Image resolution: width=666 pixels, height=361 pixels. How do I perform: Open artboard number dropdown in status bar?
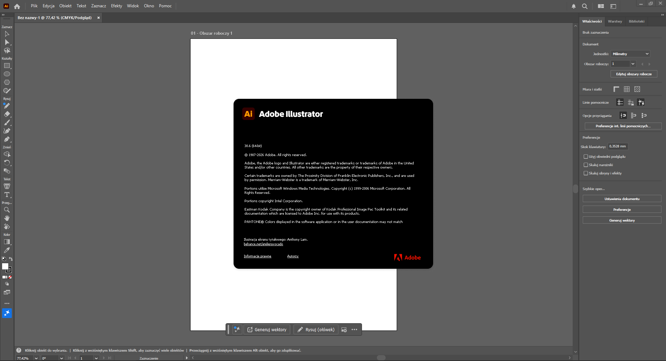tap(96, 358)
